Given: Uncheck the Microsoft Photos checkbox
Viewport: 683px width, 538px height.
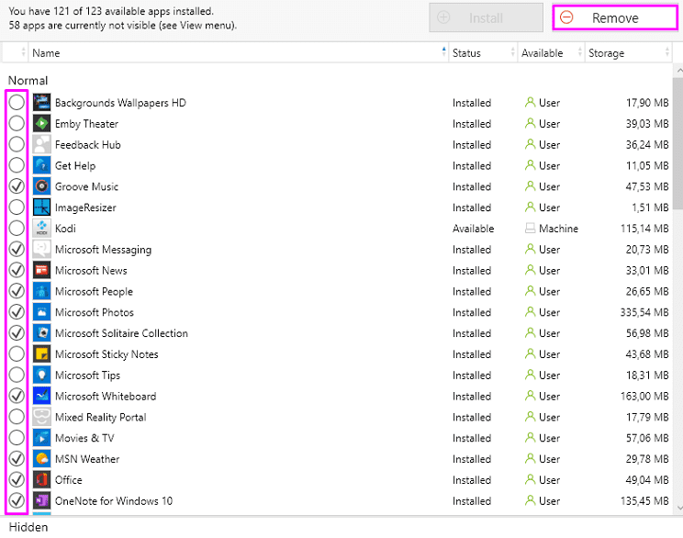Looking at the screenshot, I should coord(17,312).
